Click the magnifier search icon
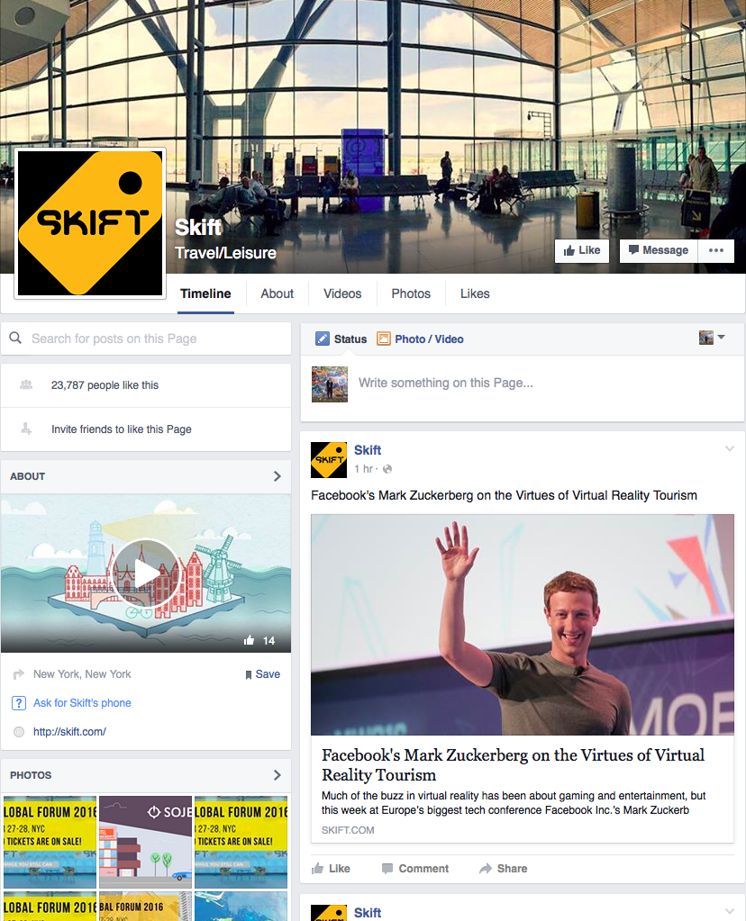This screenshot has width=746, height=921. [x=16, y=339]
